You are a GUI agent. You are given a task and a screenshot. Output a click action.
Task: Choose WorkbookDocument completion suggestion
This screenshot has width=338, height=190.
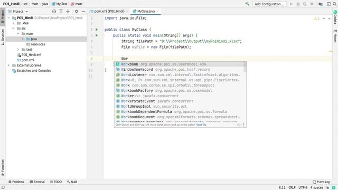179,117
